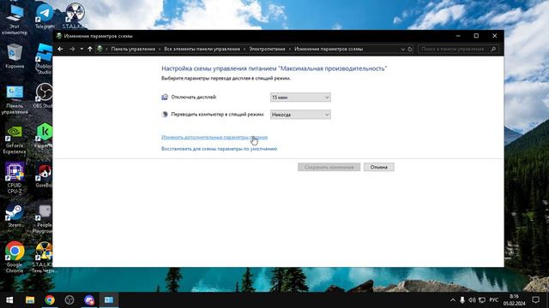The width and height of the screenshot is (549, 308).
Task: Click 'Восстановить для схемы параметры по умолчанию'
Action: (220, 149)
